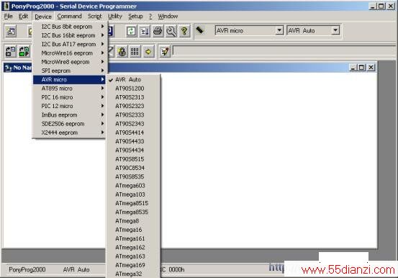Expand PIC 16 micro submenu
The image size is (398, 278).
(x=69, y=97)
